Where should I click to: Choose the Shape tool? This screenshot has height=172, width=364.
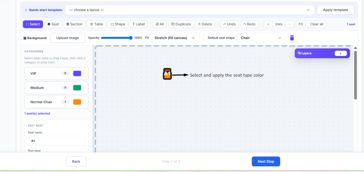[118, 24]
